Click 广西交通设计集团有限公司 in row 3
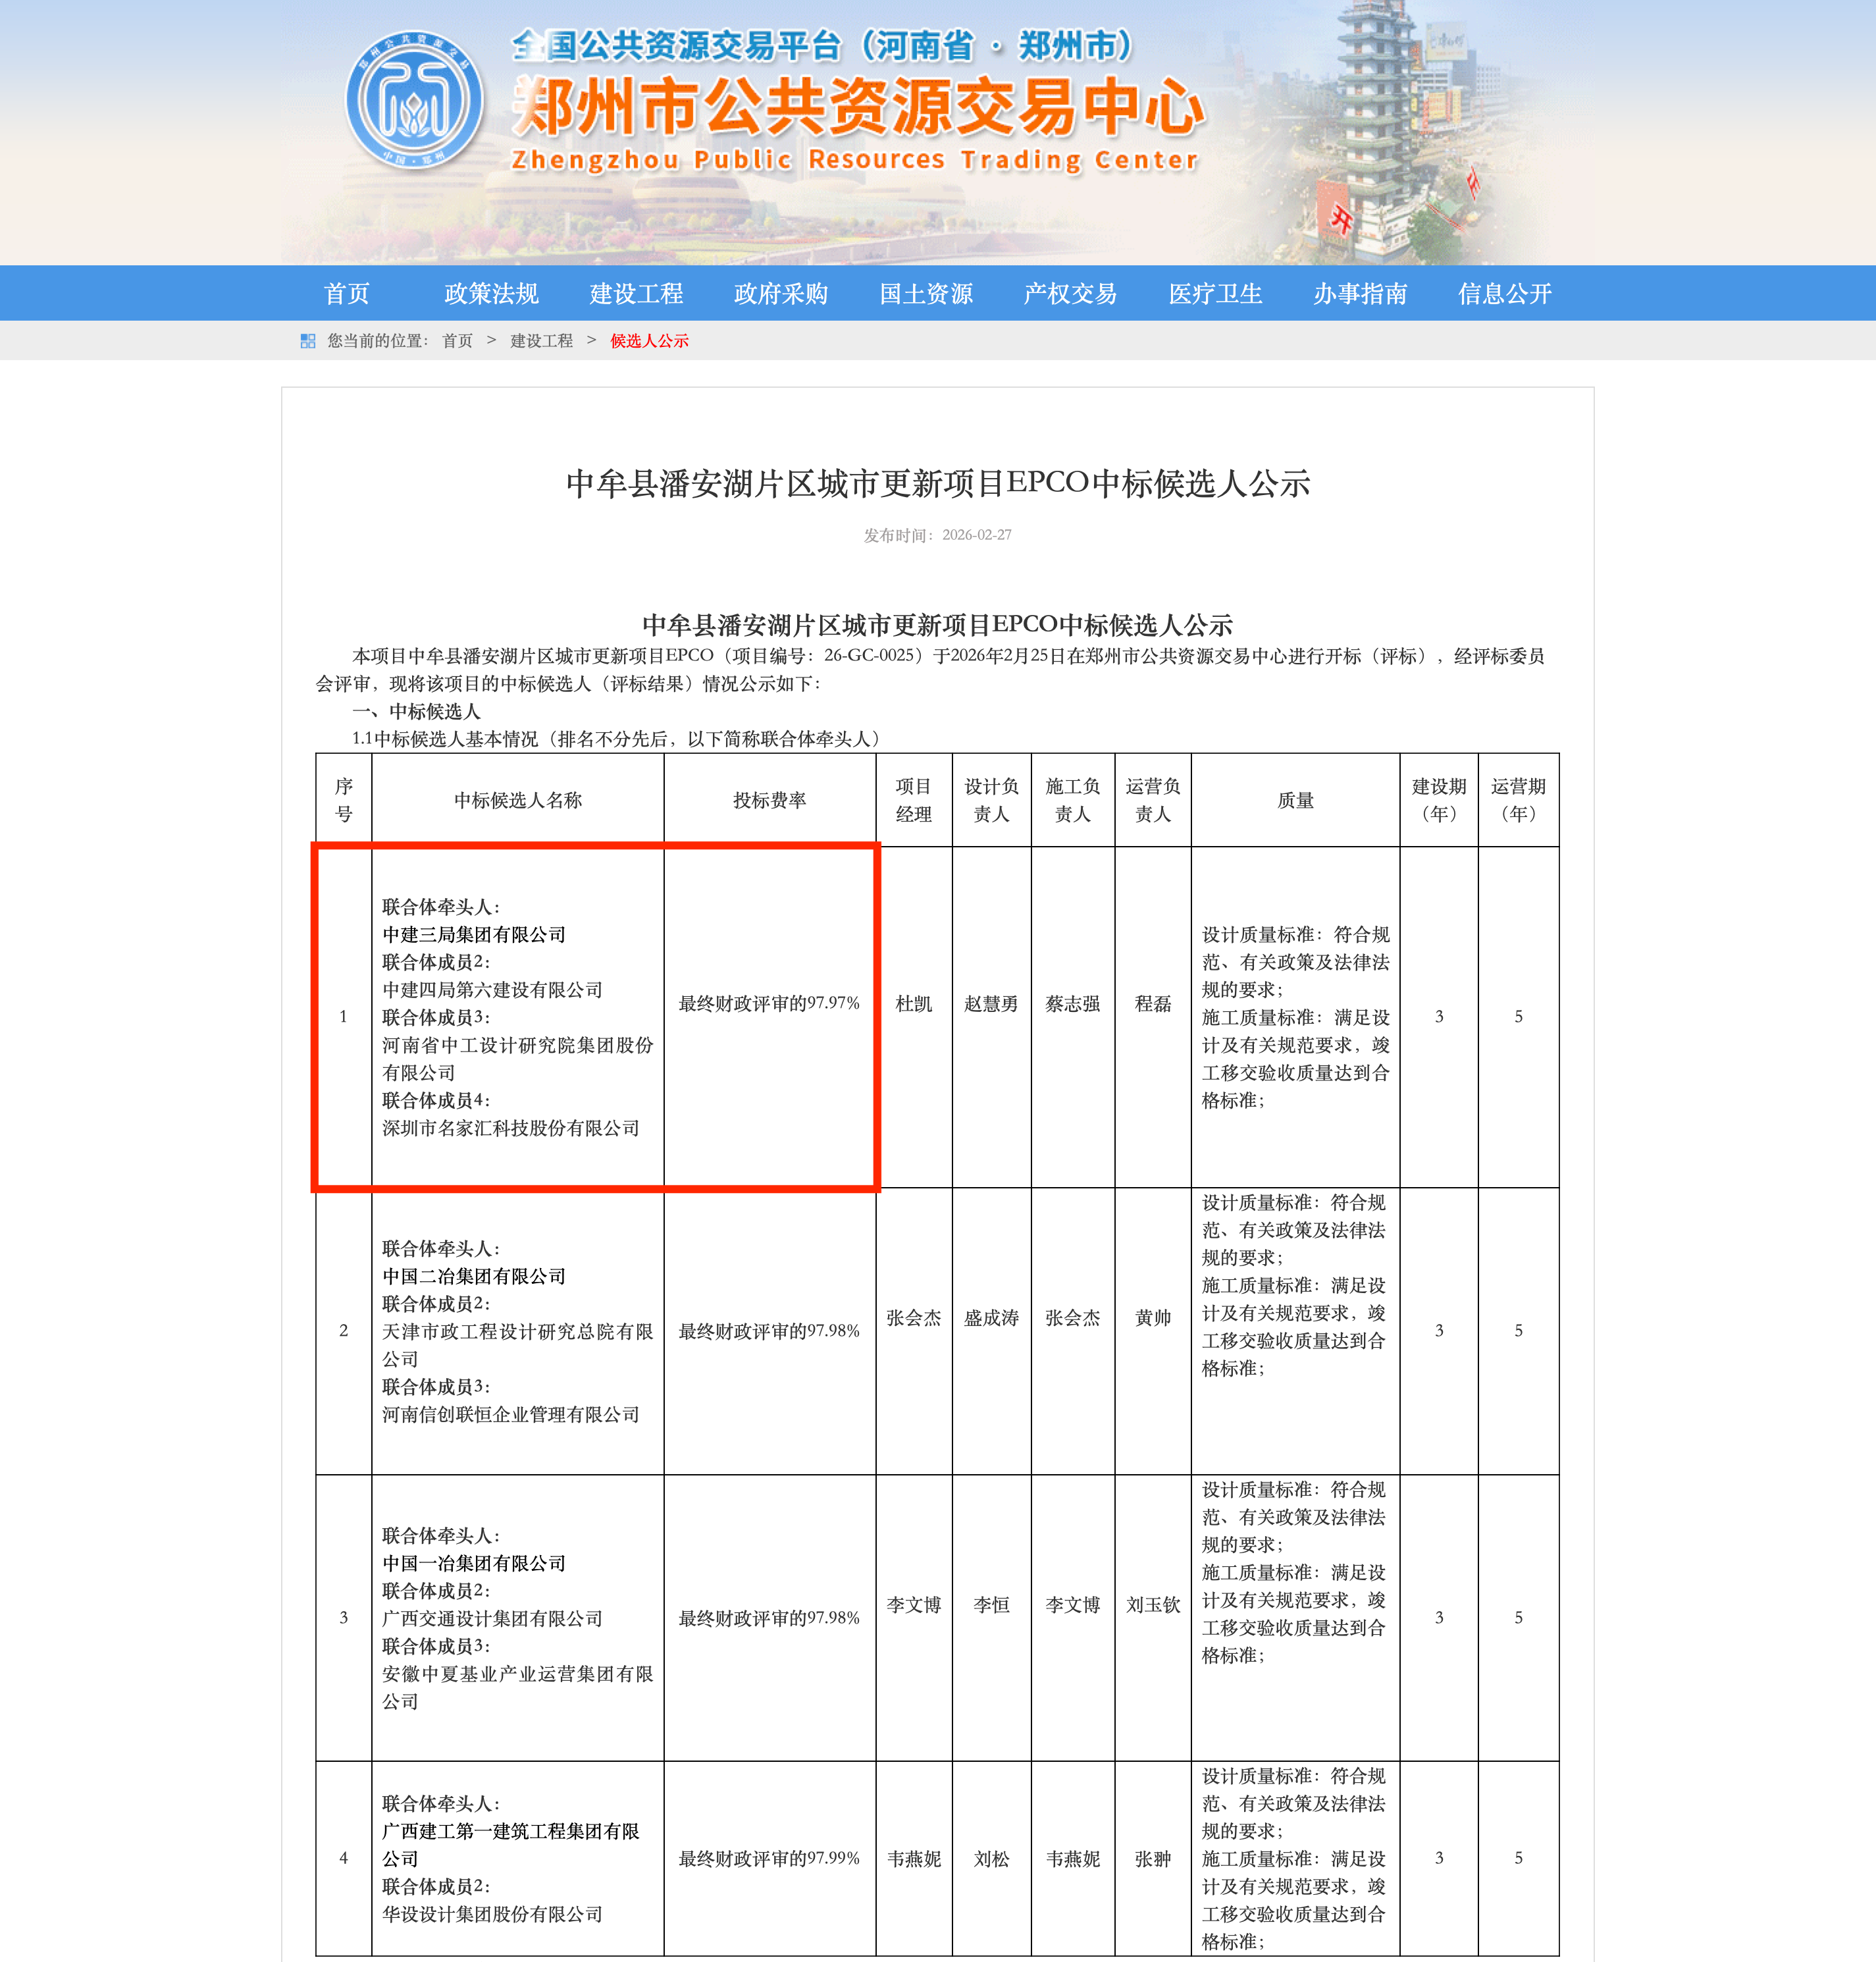 pos(492,1618)
